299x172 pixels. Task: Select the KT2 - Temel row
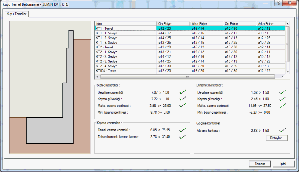coord(190,47)
